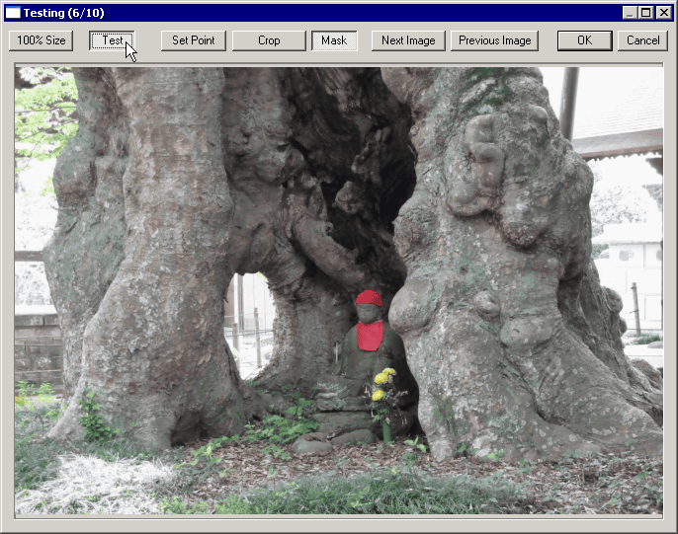Open the window system menu icon
The image size is (678, 534).
pyautogui.click(x=13, y=13)
